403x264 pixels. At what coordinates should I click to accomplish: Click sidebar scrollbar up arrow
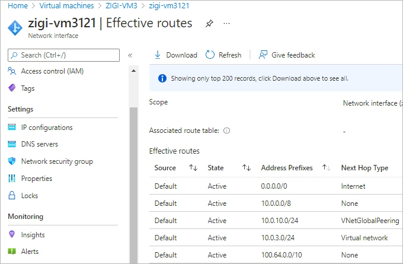coord(133,71)
